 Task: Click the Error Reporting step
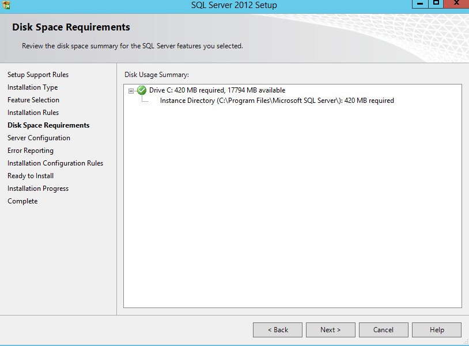click(31, 151)
